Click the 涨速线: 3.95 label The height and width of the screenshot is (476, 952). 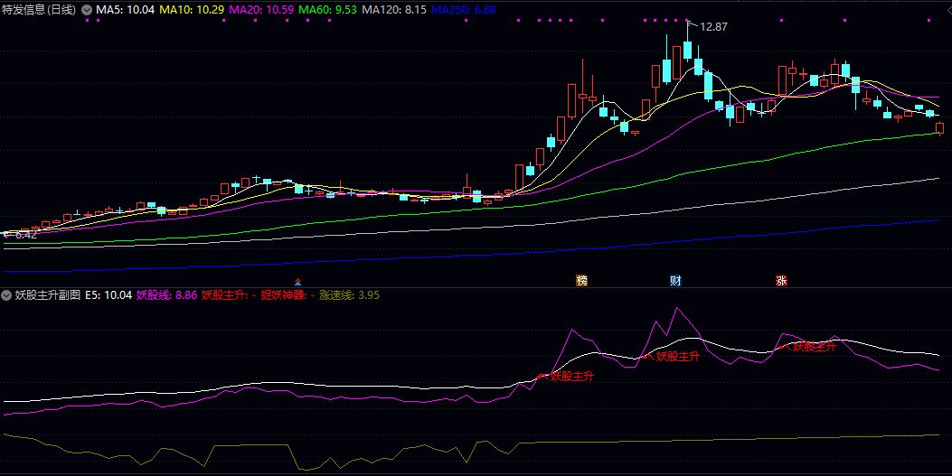[350, 295]
